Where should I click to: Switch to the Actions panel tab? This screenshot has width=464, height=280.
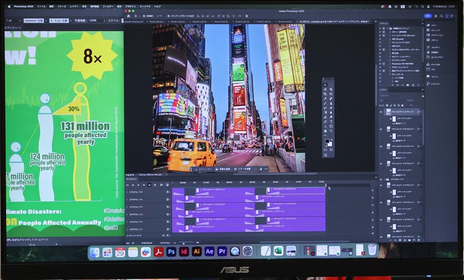pos(384,22)
